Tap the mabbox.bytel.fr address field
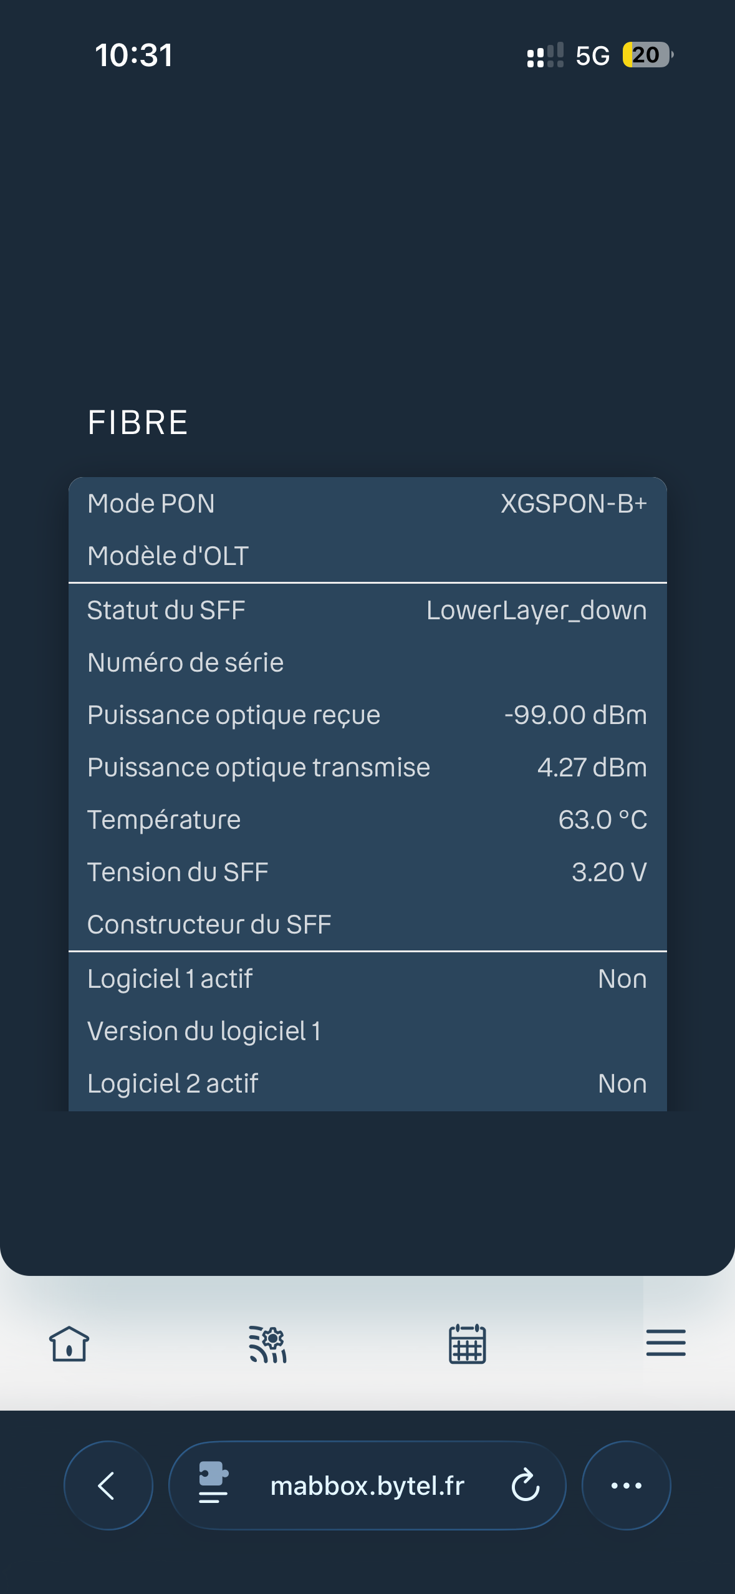This screenshot has width=735, height=1594. click(367, 1485)
